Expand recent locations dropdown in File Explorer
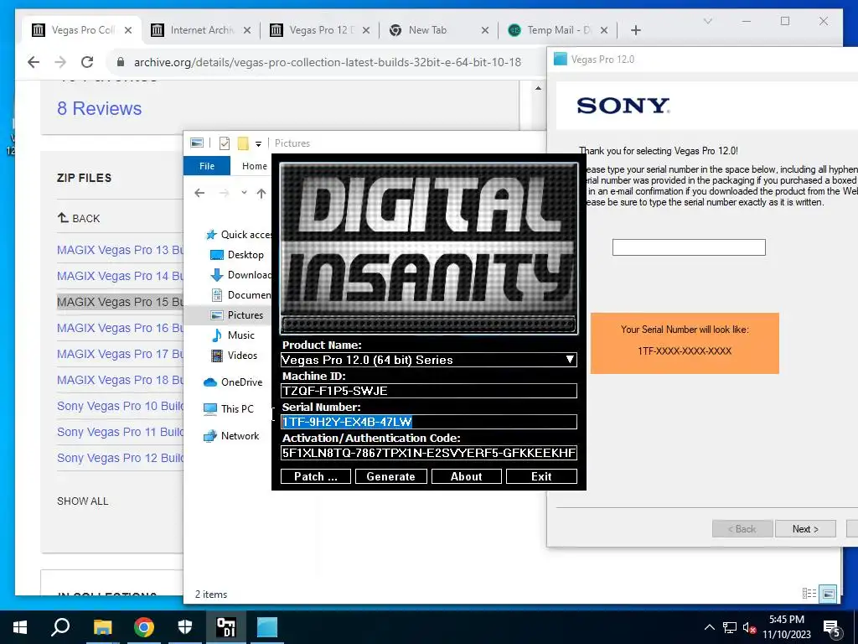This screenshot has width=858, height=644. tap(244, 193)
